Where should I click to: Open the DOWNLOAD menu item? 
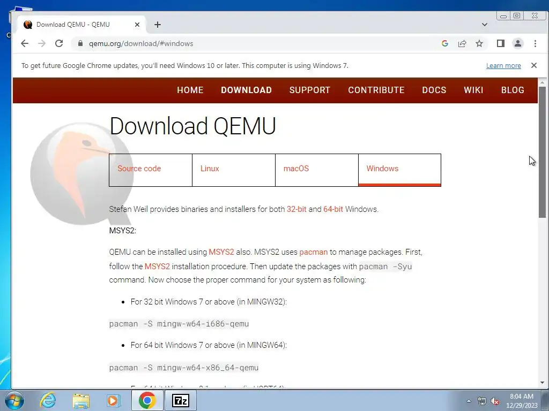pyautogui.click(x=246, y=90)
